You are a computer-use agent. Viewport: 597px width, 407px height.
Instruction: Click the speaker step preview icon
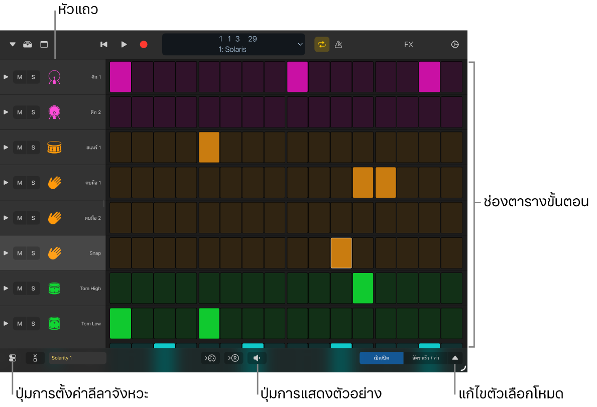click(257, 358)
